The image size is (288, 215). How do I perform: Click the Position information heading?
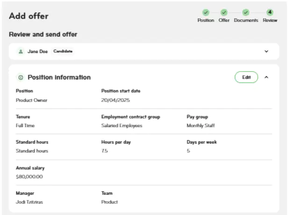coord(59,78)
